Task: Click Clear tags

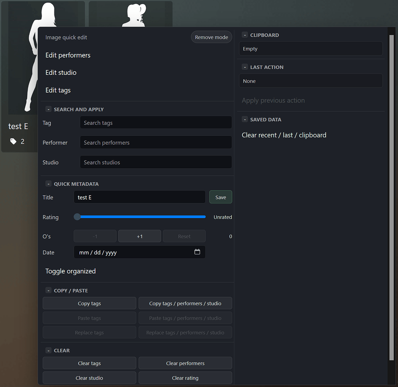Action: point(89,363)
